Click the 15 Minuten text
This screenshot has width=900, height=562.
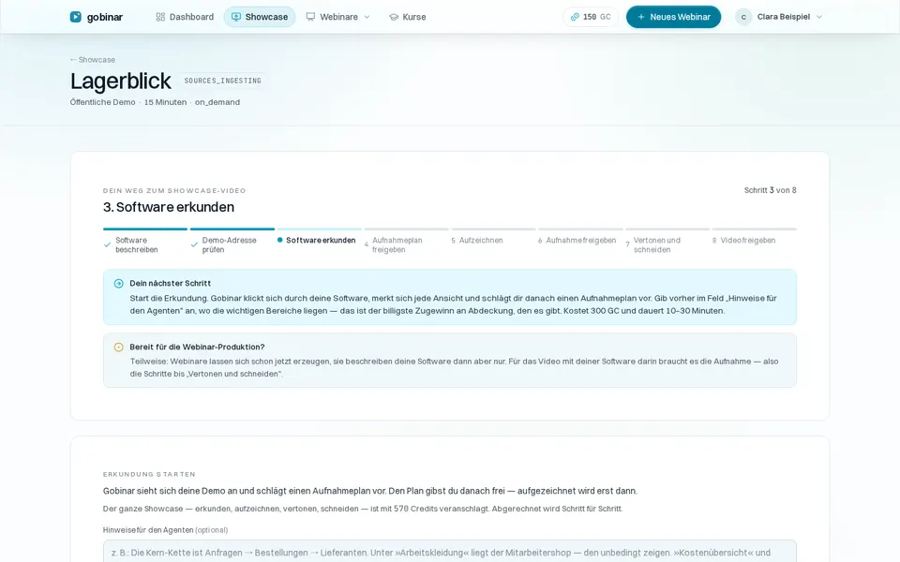coord(165,102)
